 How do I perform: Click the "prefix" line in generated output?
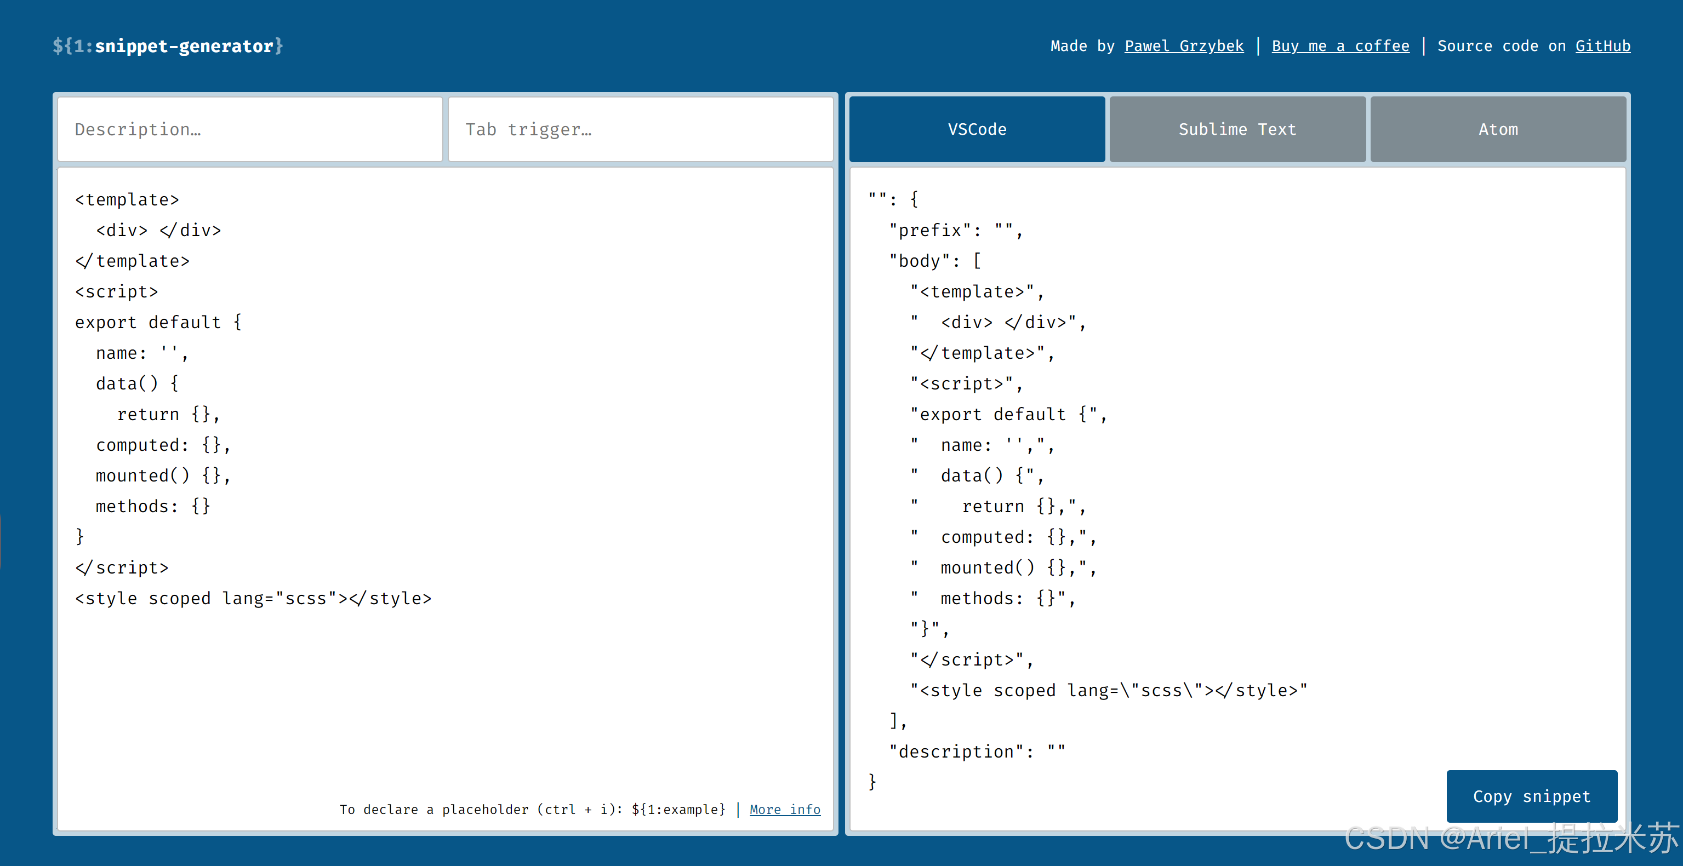pyautogui.click(x=955, y=231)
